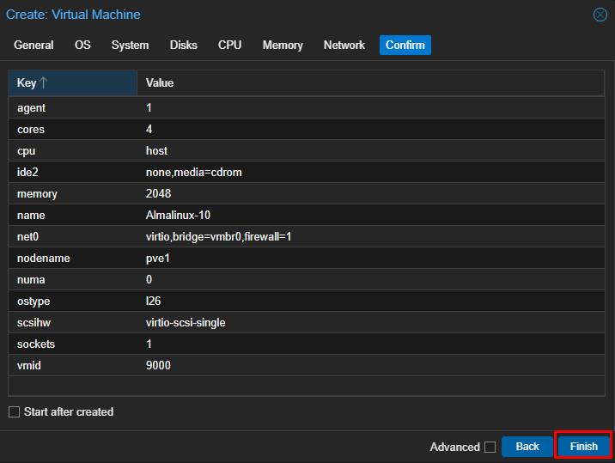This screenshot has width=615, height=463.
Task: Select the Confirm tab
Action: (405, 46)
